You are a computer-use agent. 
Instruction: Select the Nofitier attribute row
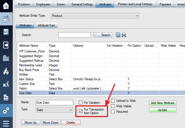coord(101,75)
